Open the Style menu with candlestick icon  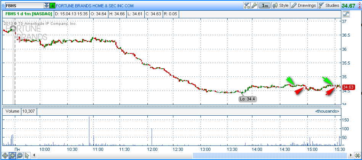pyautogui.click(x=281, y=6)
